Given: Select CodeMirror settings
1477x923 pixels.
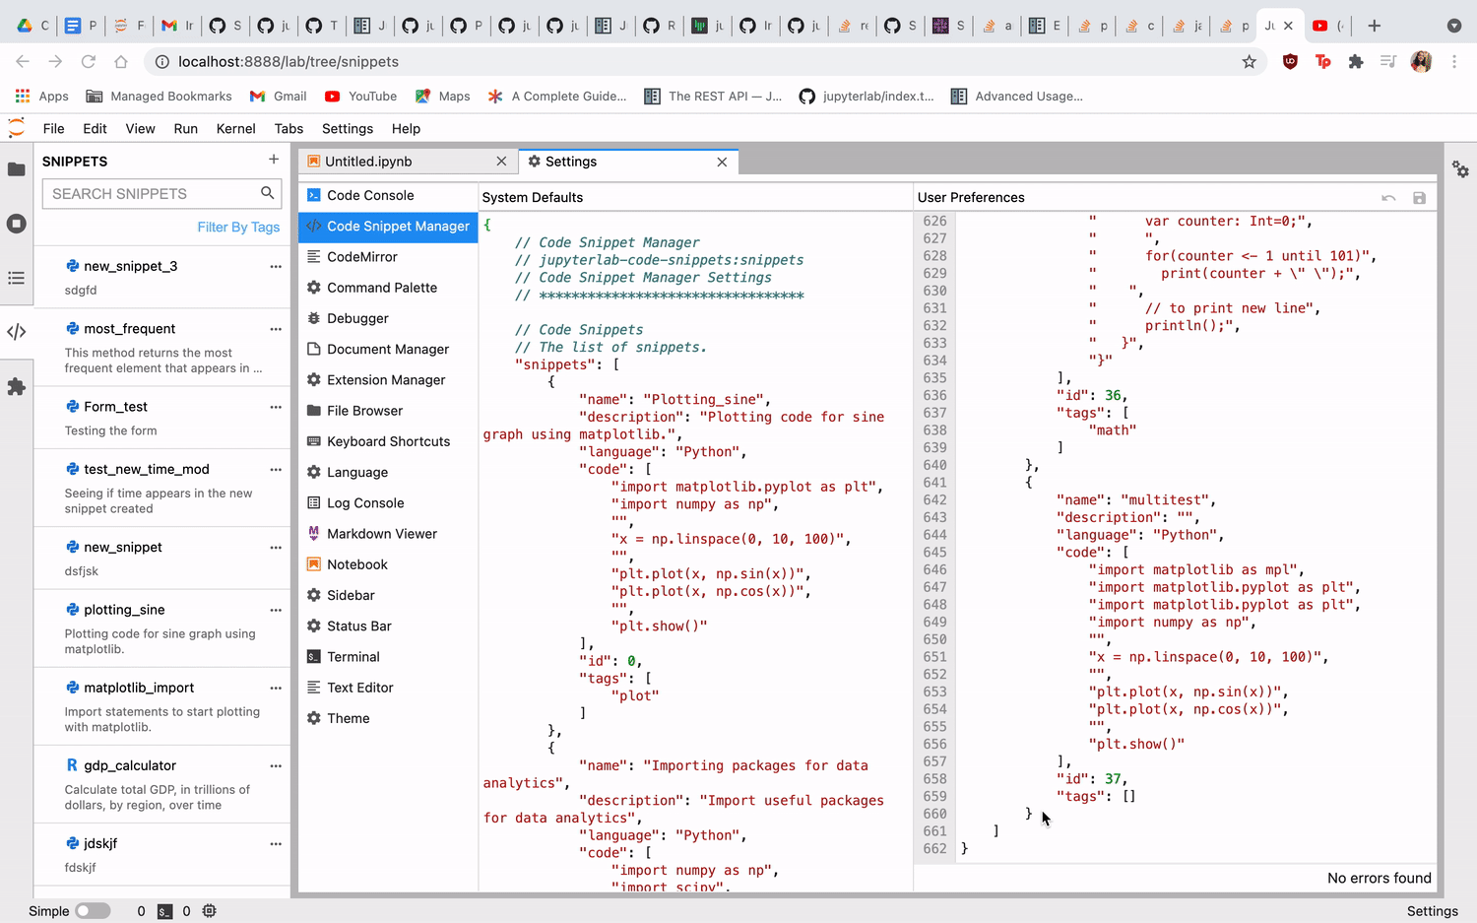Looking at the screenshot, I should [x=388, y=257].
